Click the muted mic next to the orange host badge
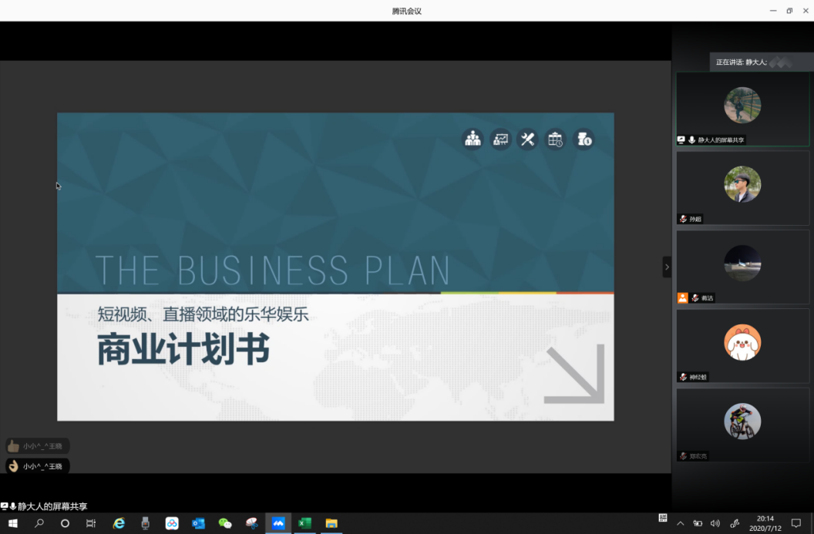The height and width of the screenshot is (534, 814). 695,298
